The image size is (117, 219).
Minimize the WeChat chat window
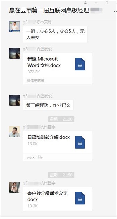[96, 3]
